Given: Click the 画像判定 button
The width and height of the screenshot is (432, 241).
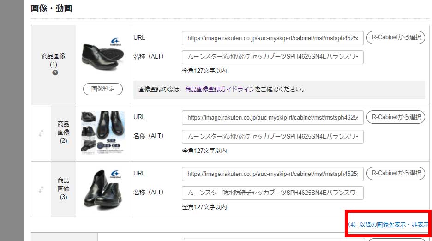Looking at the screenshot, I should [x=103, y=89].
